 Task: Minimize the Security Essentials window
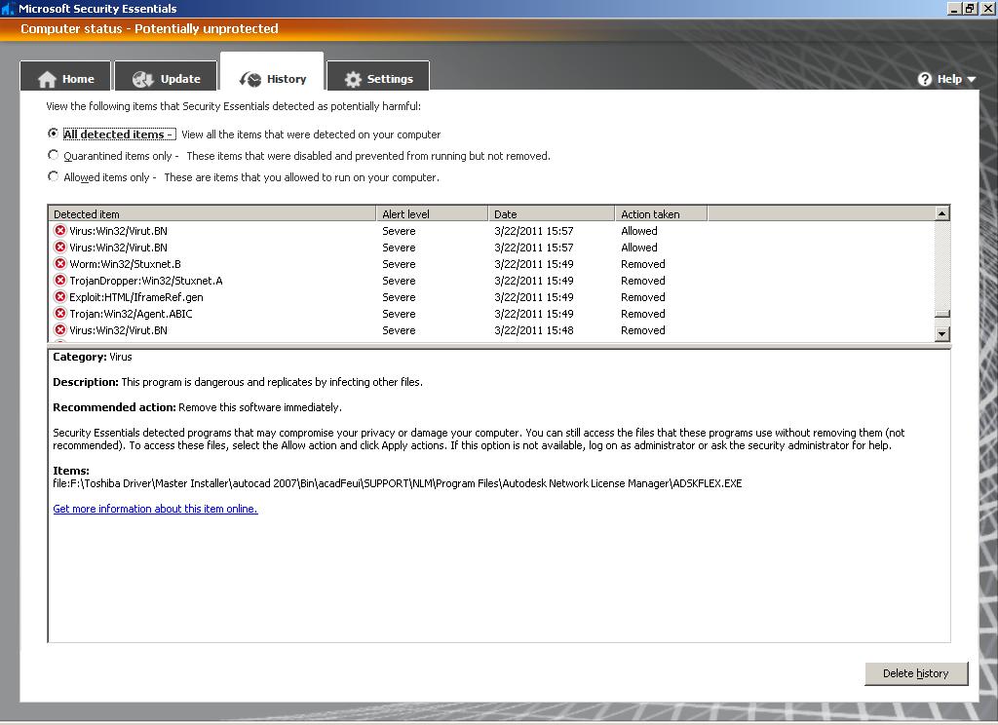click(954, 8)
